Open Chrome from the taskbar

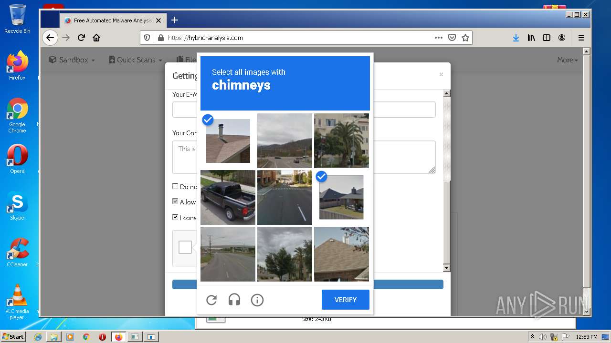[x=86, y=337]
